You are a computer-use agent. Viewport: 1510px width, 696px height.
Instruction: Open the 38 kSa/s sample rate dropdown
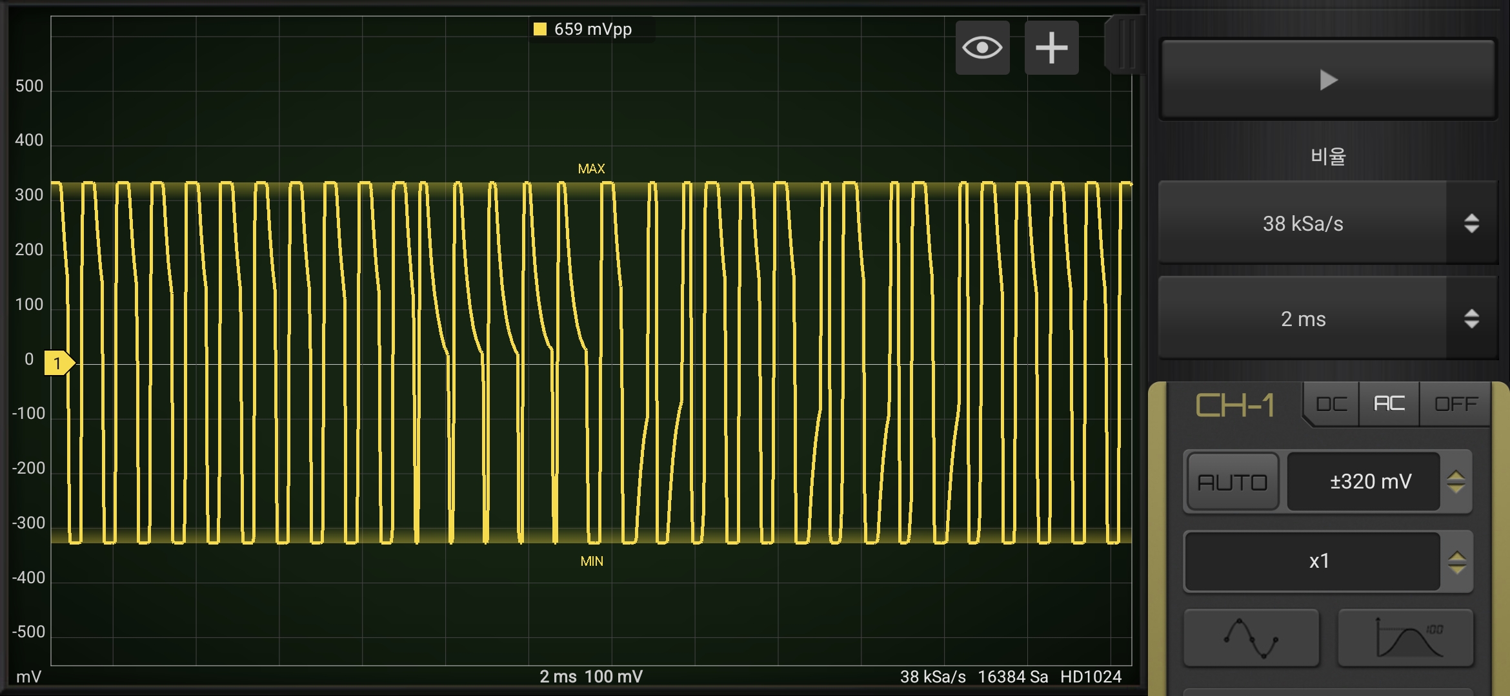pyautogui.click(x=1328, y=223)
